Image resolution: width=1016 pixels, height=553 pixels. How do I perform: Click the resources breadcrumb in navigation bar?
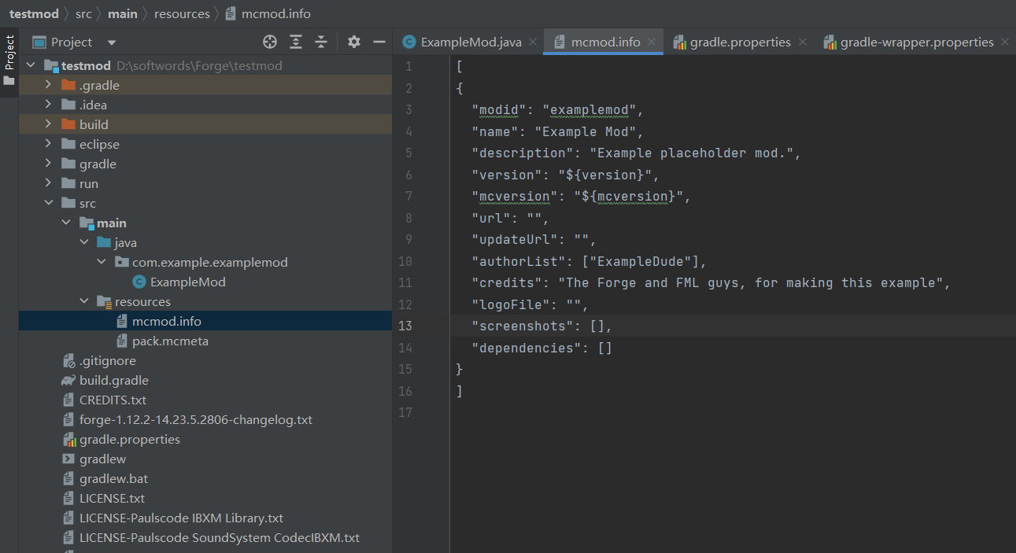(182, 13)
